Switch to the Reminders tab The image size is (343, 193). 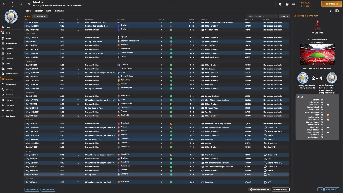(59, 11)
